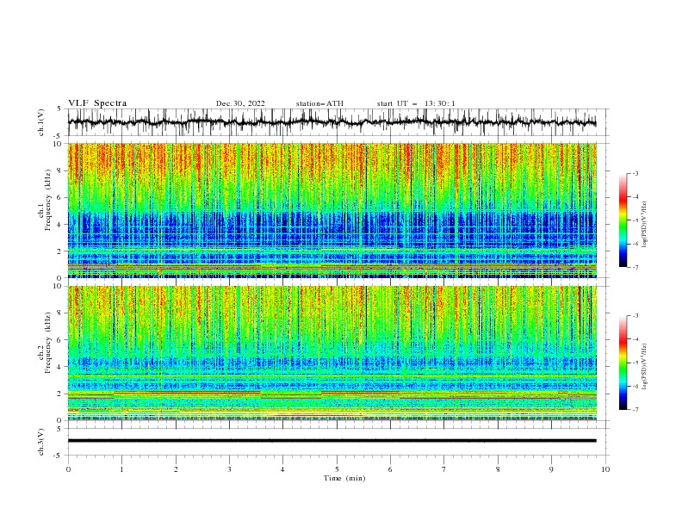The height and width of the screenshot is (527, 682).
Task: Click the "ch.3(V)" axis label
Action: coord(41,442)
